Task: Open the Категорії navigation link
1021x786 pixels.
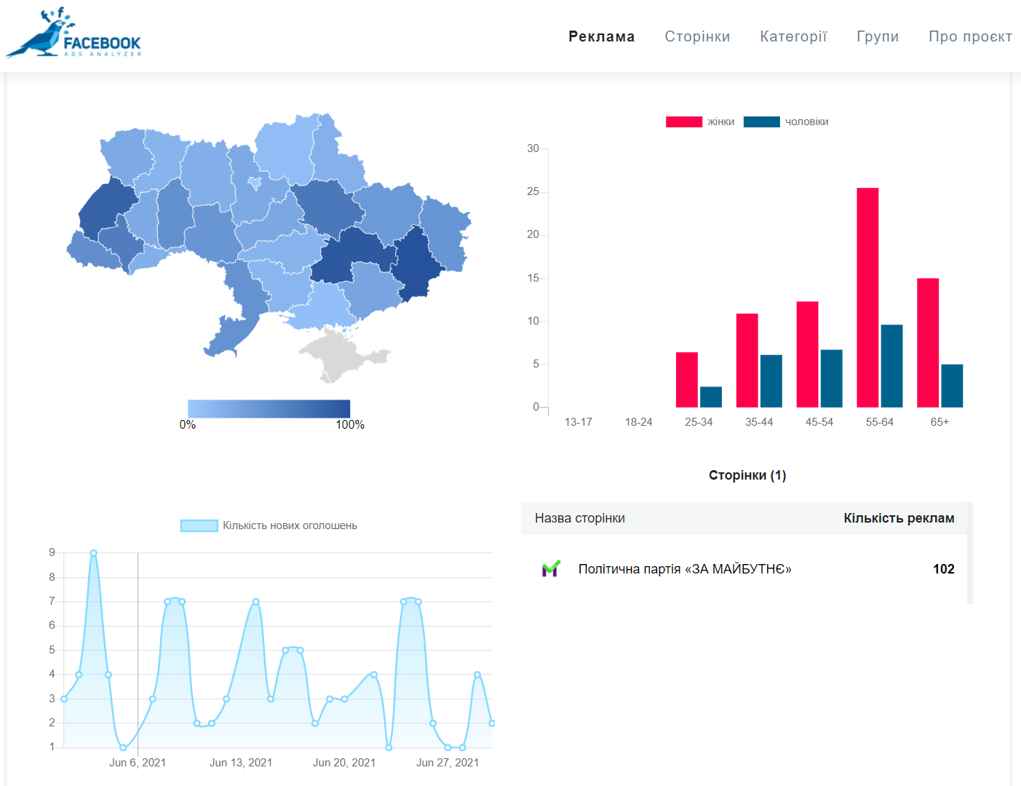Action: 792,36
